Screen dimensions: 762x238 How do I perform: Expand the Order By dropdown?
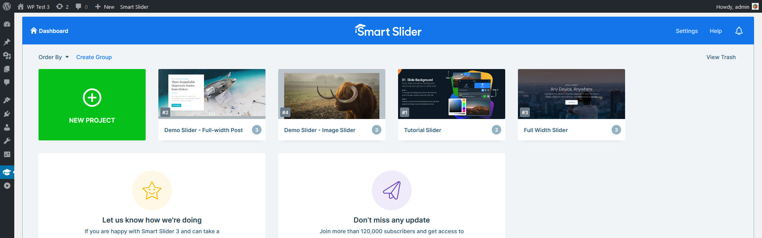coord(54,57)
